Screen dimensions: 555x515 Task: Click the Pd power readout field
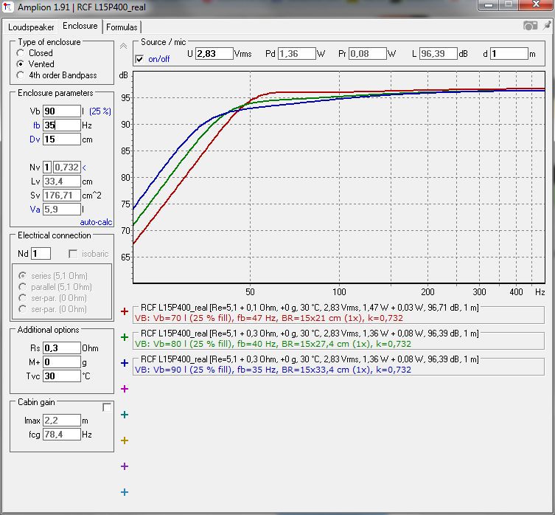click(x=296, y=54)
